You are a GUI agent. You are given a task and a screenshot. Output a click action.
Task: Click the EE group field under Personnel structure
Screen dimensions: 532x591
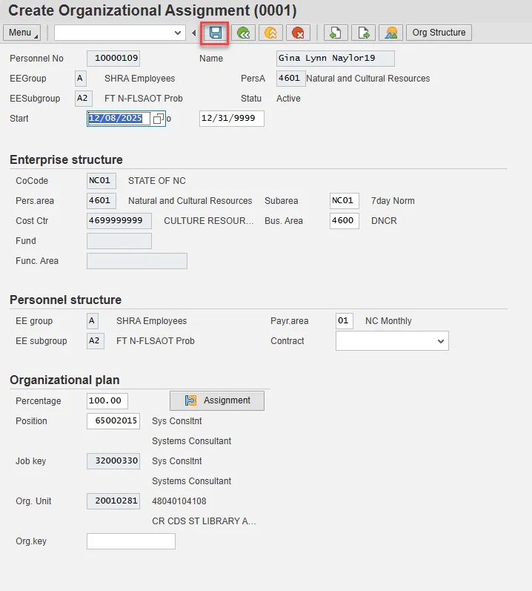point(92,321)
